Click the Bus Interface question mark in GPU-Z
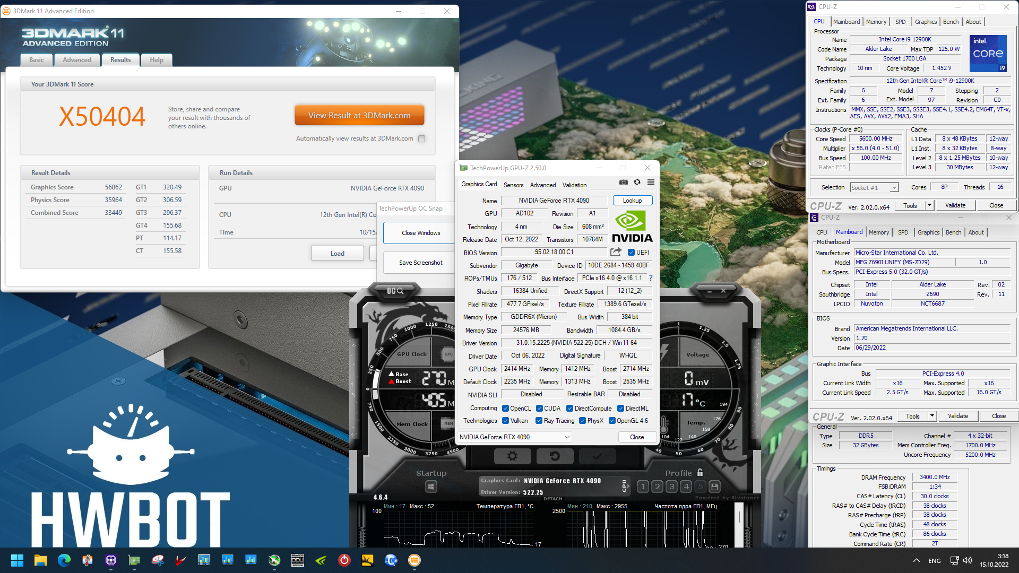Screen dimensions: 1019x573 (x=650, y=278)
